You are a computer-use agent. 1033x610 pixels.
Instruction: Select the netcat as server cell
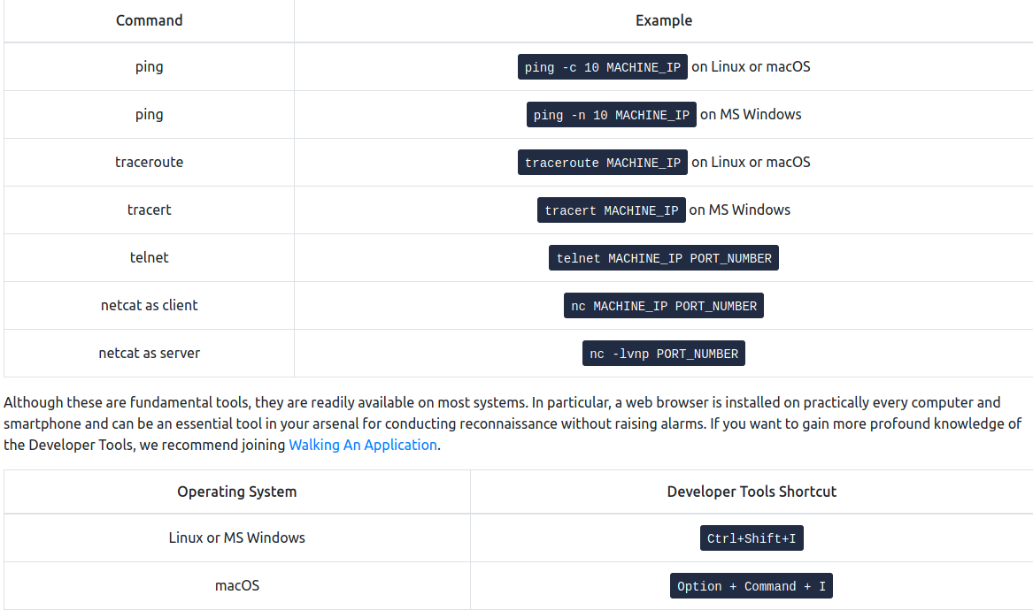[149, 354]
